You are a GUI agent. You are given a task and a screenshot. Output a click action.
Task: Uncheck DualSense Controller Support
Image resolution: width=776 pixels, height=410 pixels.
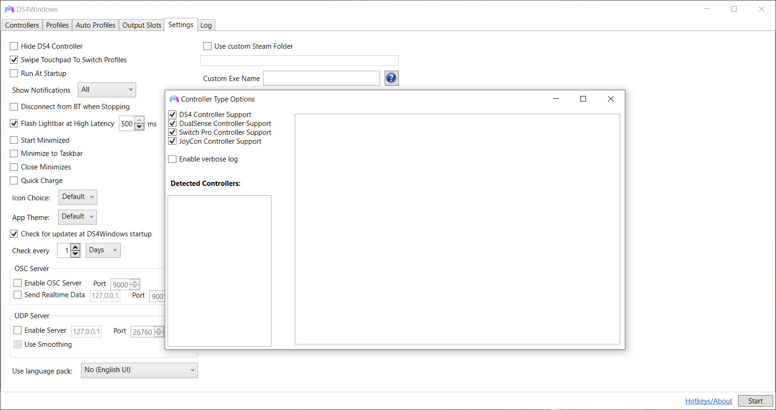click(x=172, y=123)
